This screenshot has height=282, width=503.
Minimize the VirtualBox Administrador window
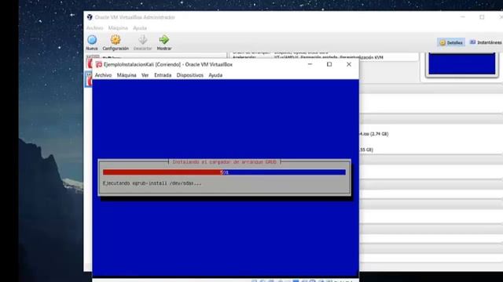462,17
